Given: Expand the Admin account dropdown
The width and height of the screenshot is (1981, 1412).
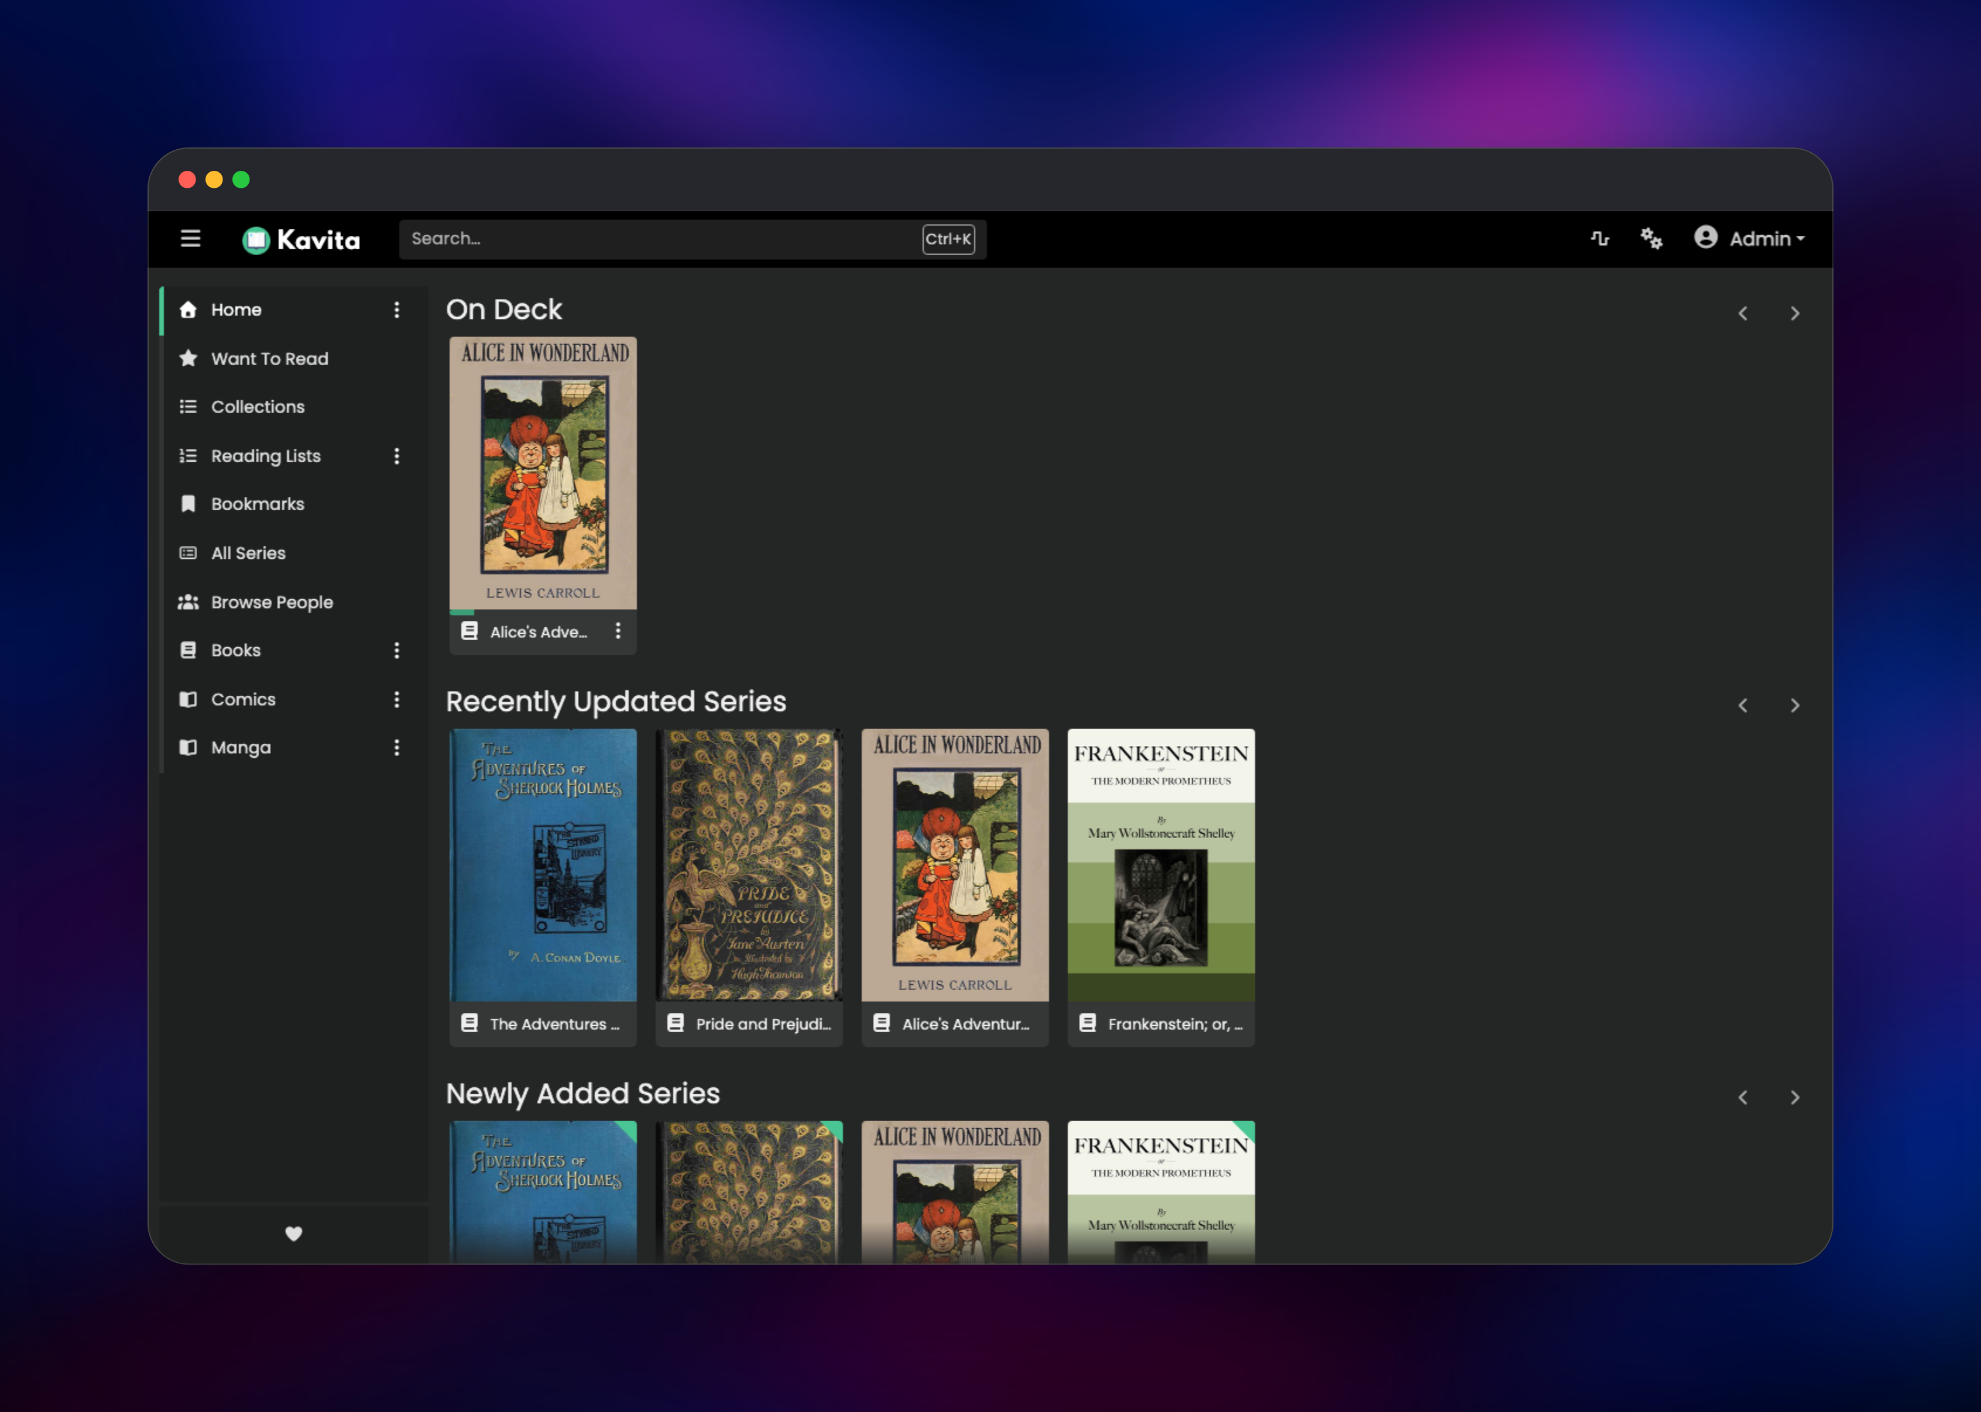Looking at the screenshot, I should click(1766, 238).
